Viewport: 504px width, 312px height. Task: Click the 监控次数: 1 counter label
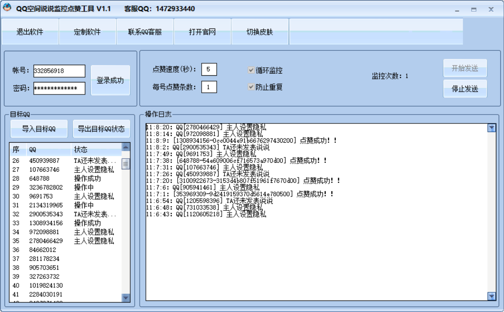coord(390,76)
